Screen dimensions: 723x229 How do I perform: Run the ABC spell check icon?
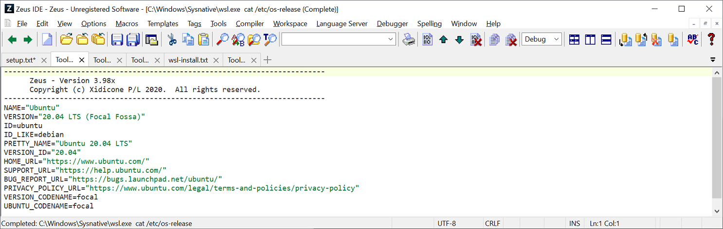(692, 40)
